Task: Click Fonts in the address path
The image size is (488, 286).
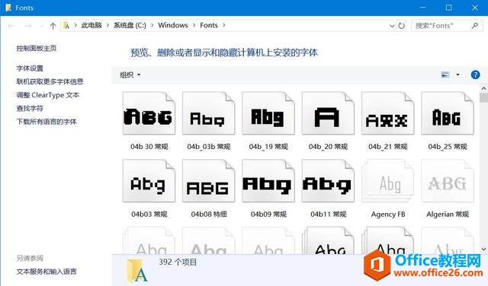Action: tap(209, 25)
